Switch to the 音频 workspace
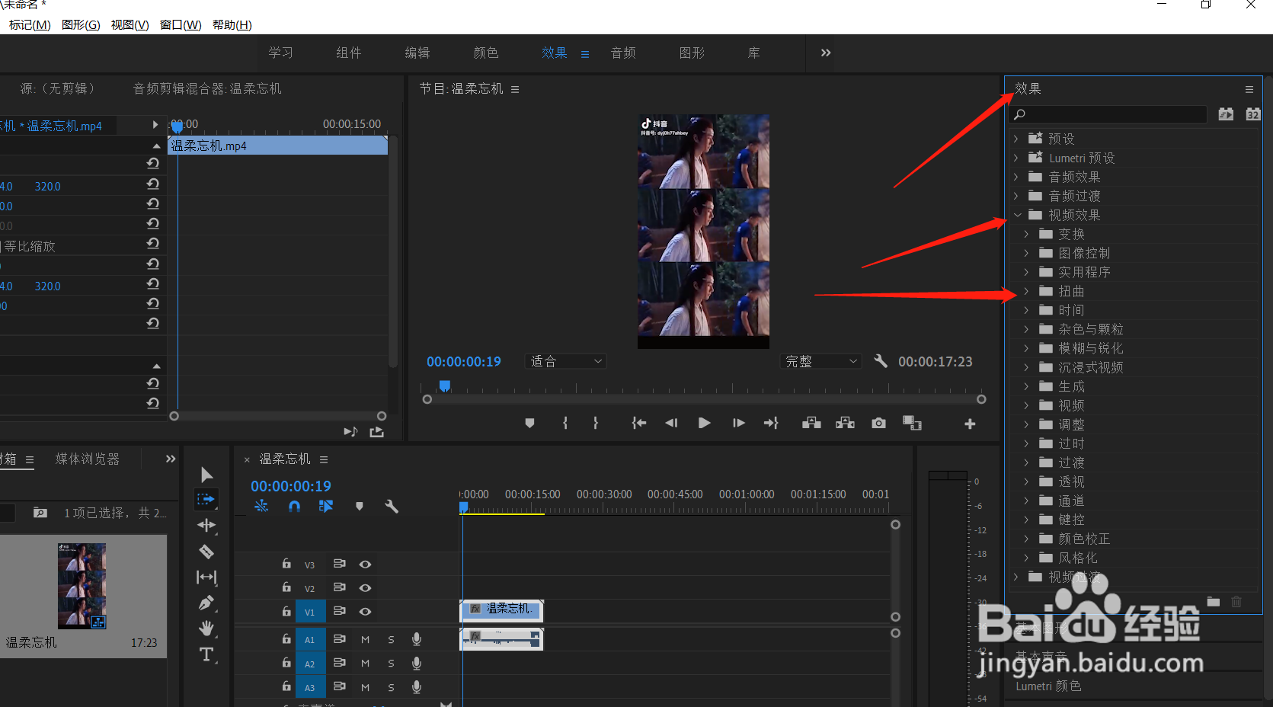Screen dimensions: 1273x707 point(623,53)
